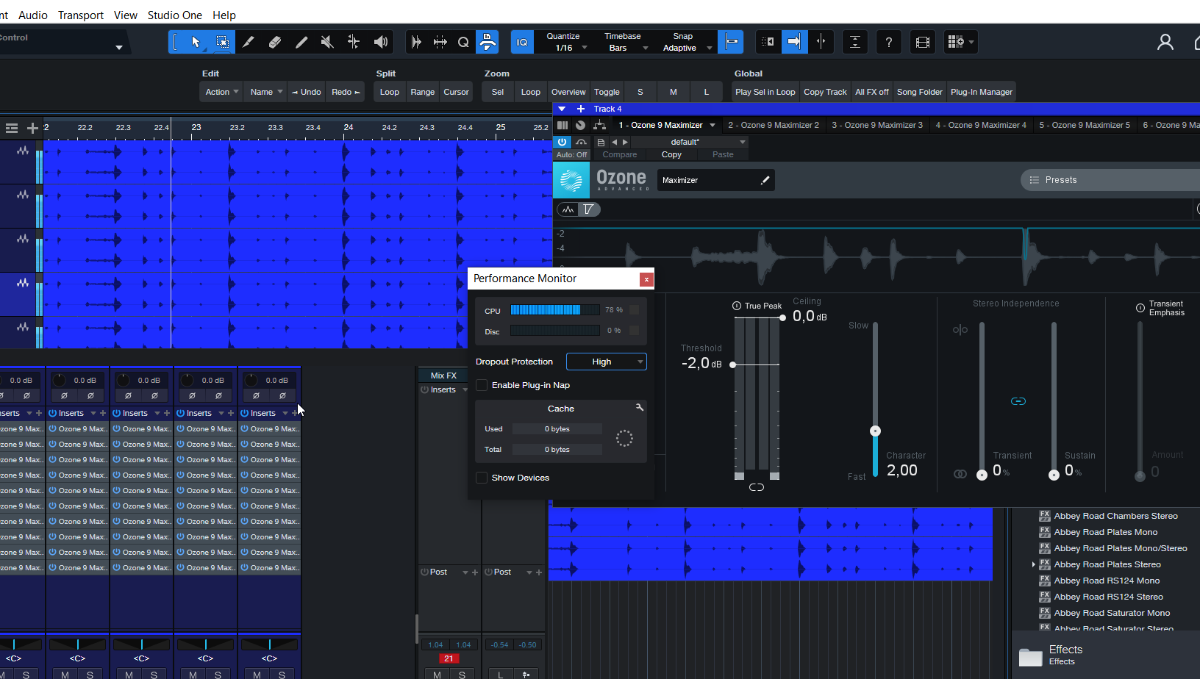Open the View menu
Viewport: 1200px width, 679px height.
126,15
